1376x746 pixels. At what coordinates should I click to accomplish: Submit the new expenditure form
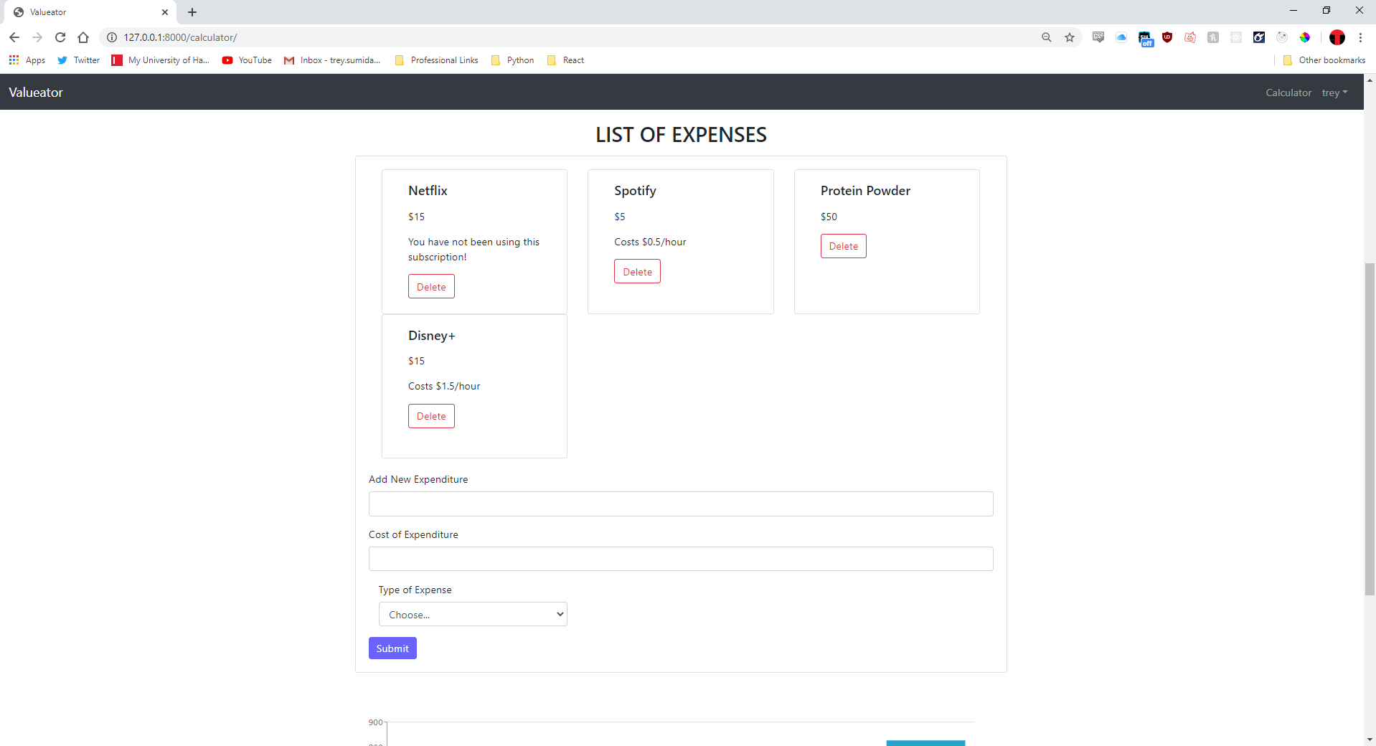coord(392,648)
